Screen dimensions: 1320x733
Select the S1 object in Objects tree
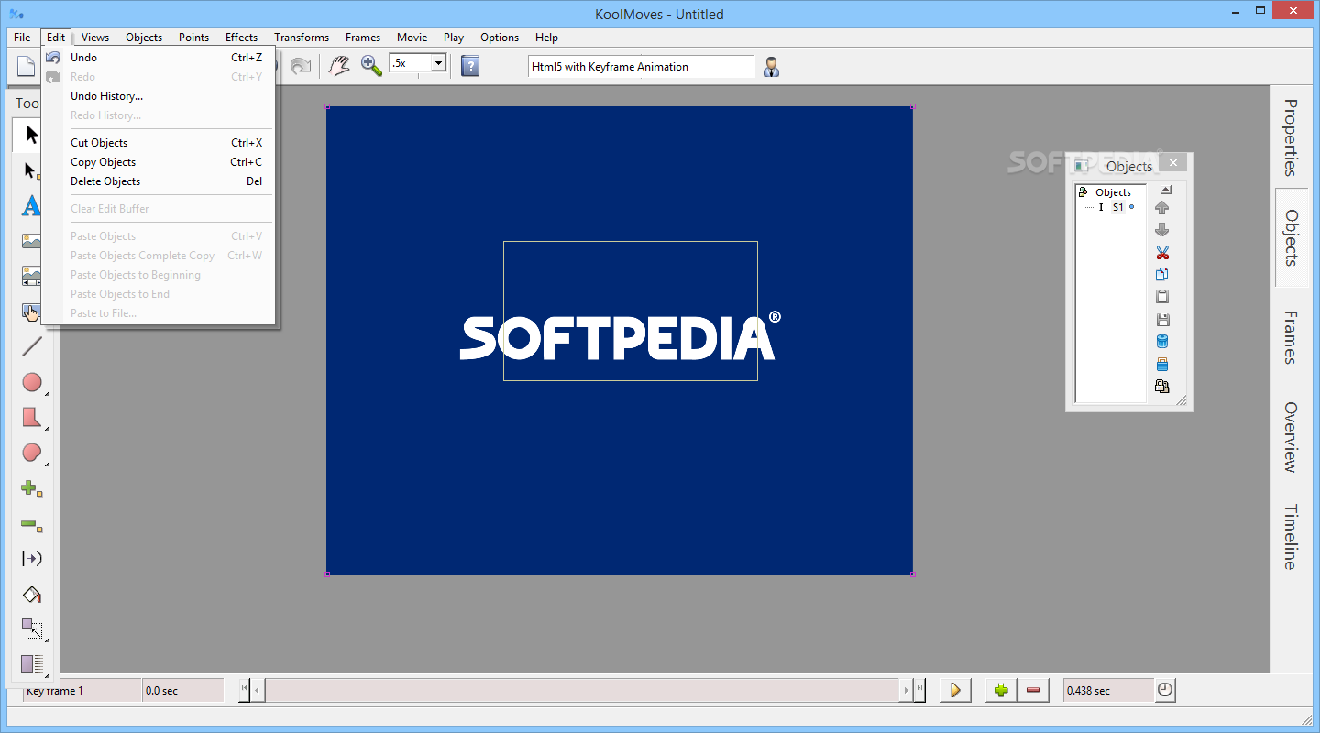pos(1117,207)
